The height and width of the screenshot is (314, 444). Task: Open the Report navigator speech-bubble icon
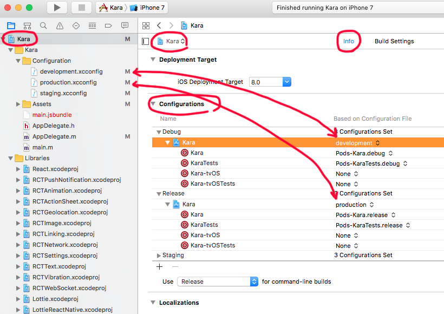point(125,25)
